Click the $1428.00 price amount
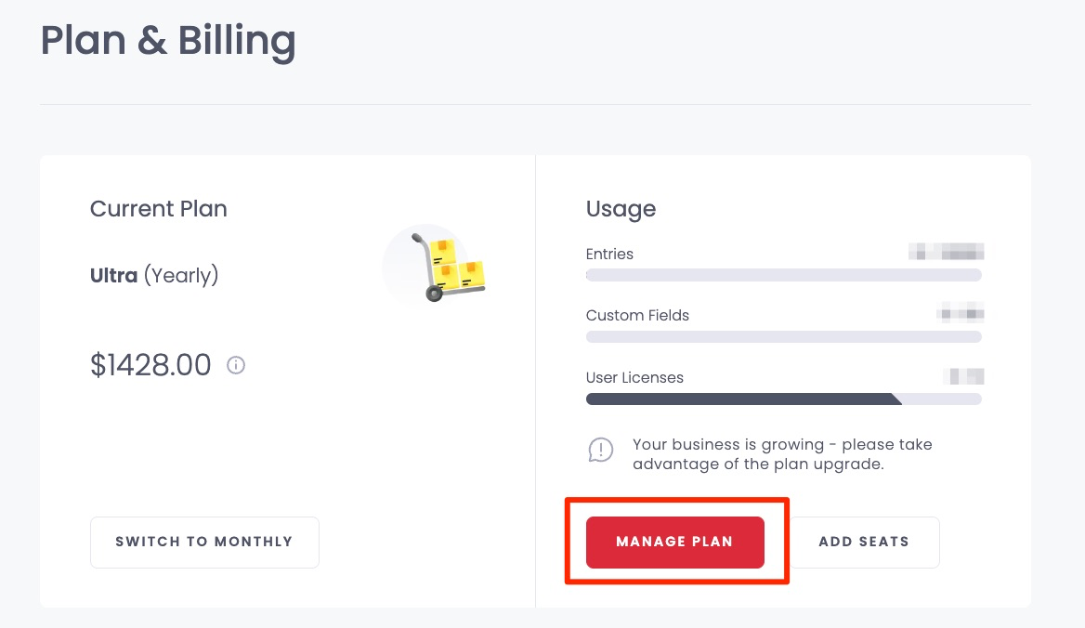 point(150,364)
